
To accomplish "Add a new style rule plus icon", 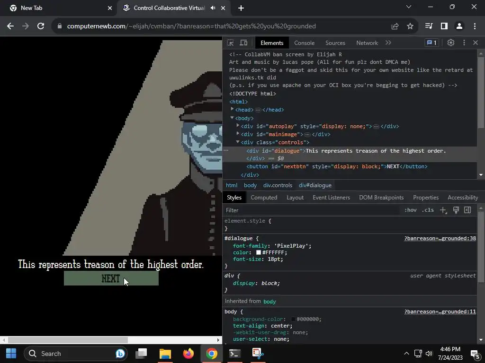I will point(443,210).
